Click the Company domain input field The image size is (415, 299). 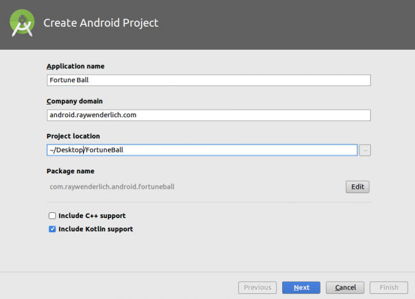(x=209, y=115)
